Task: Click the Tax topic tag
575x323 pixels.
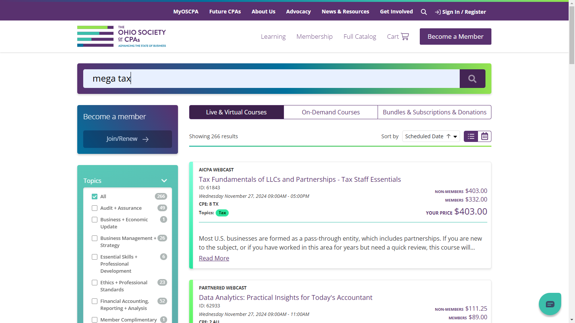Action: coord(222,213)
